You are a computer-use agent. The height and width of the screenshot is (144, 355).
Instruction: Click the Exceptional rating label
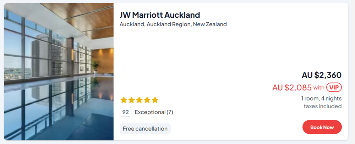point(150,112)
